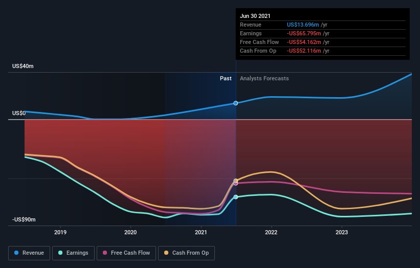Screen dimensions: 420x268
Task: Click the Jun 30 2021 tooltip date
Action: (255, 16)
